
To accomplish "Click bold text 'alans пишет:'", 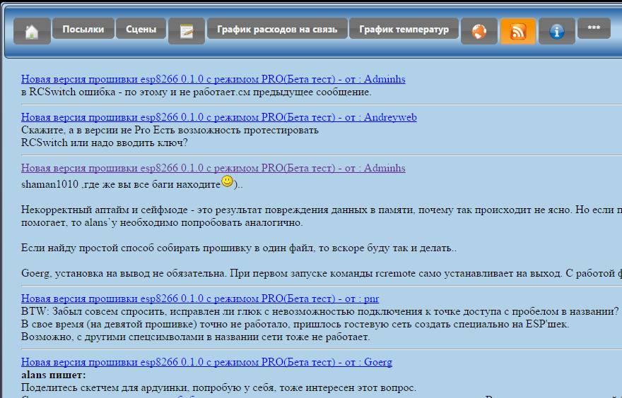I will [x=54, y=375].
